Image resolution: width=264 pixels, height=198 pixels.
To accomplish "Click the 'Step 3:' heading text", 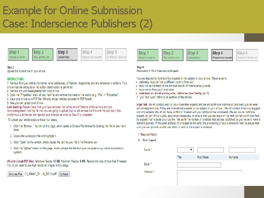I will click(x=11, y=67).
